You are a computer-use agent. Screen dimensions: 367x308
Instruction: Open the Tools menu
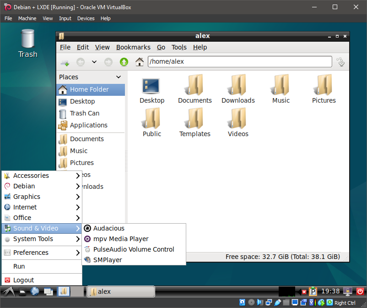point(179,47)
